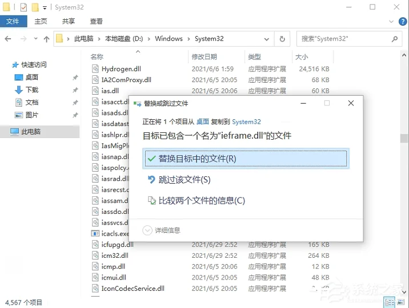Click the scroll up arrow of file list
Viewport: 409px width, 308px height.
click(404, 55)
